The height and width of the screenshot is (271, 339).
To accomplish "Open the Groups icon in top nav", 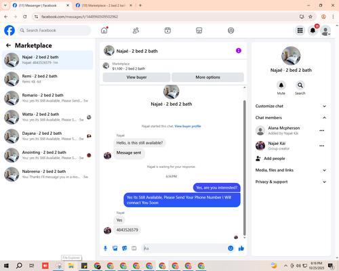I will pyautogui.click(x=231, y=30).
